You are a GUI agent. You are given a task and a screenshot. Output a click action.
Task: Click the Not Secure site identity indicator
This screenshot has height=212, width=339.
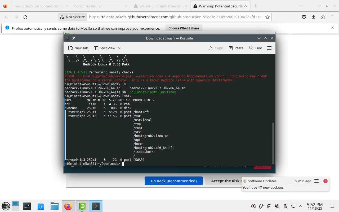pos(73,17)
